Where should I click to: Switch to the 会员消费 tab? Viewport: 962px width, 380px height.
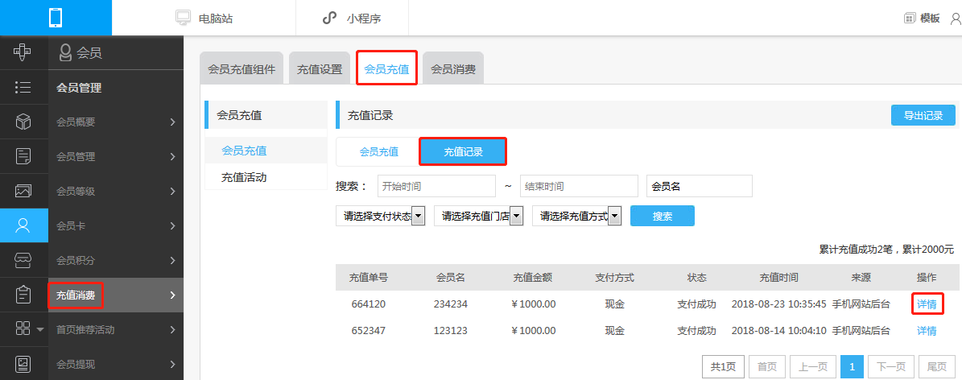click(x=452, y=68)
